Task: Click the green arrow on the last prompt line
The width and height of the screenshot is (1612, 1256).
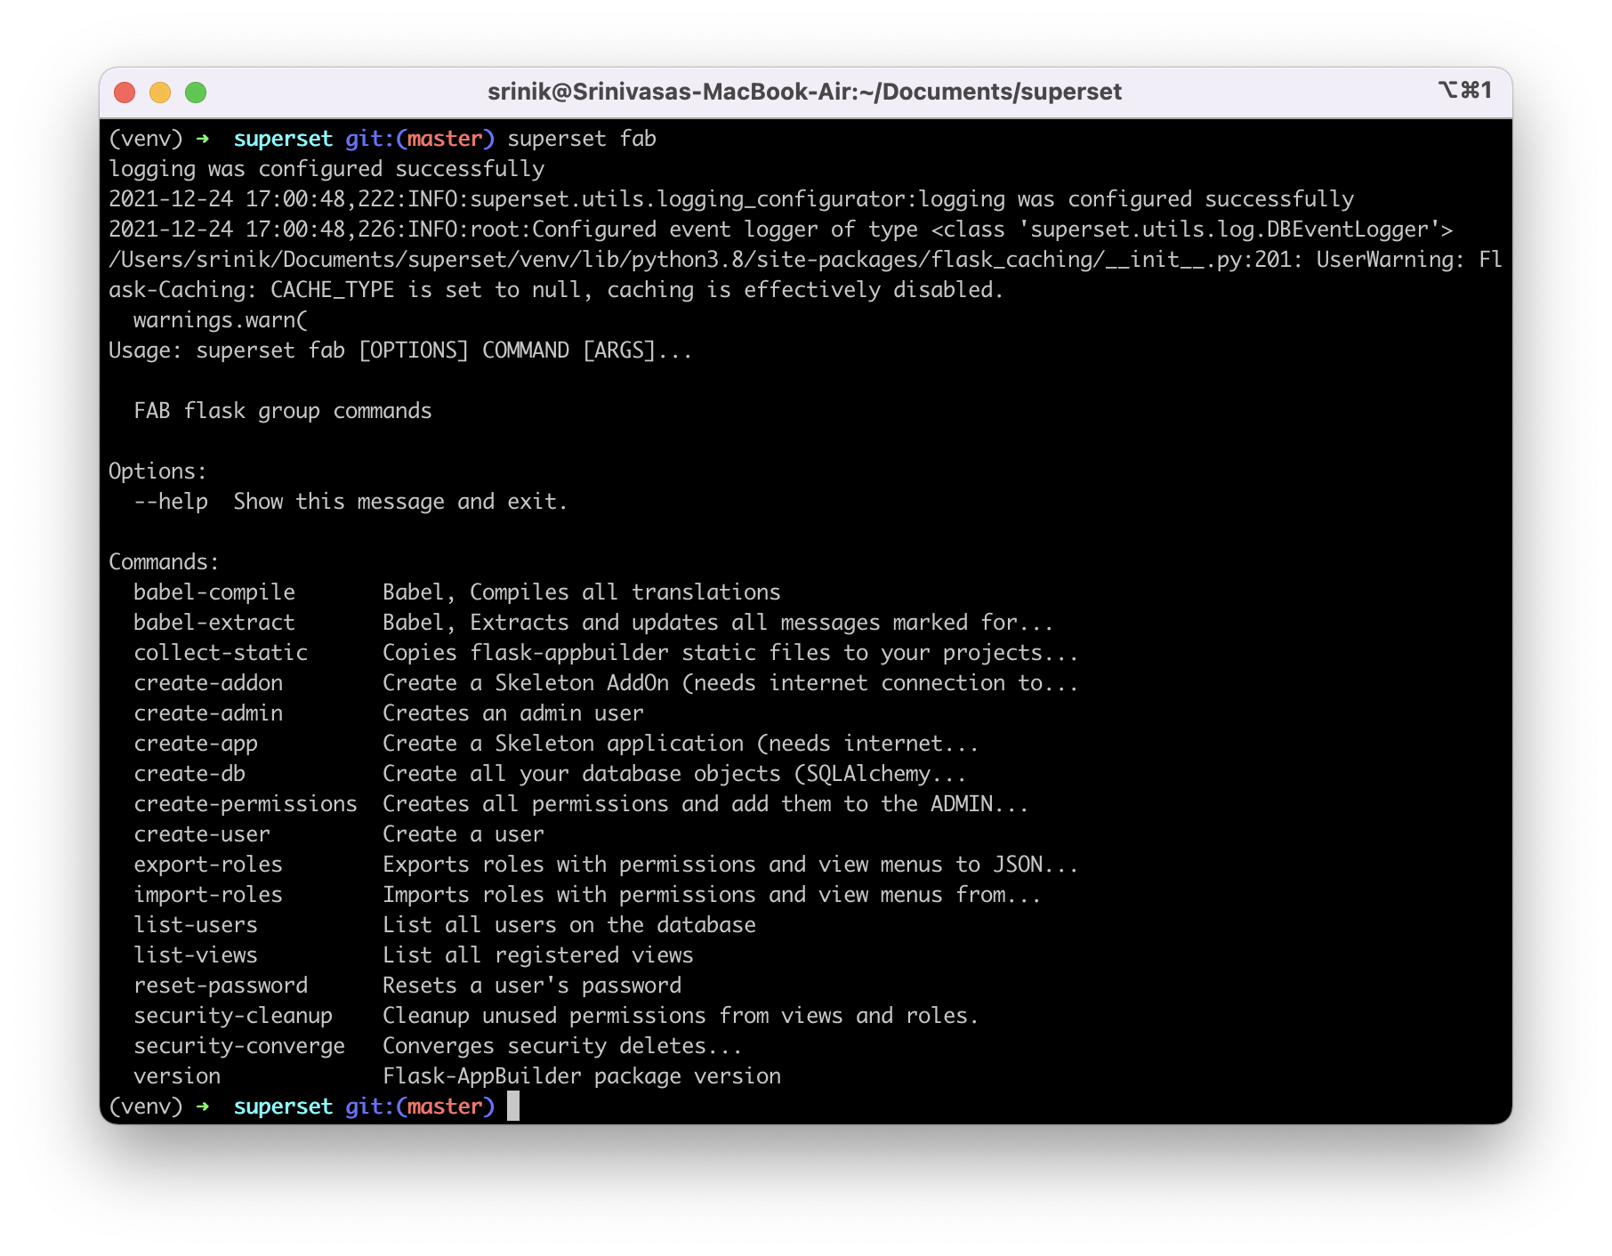Action: click(203, 1107)
